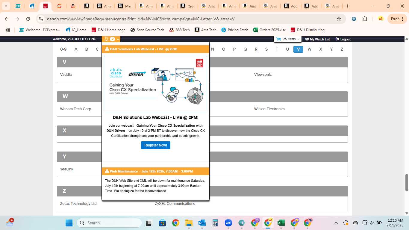Open the YeaLink manufacturer link
The image size is (409, 230).
coord(67,169)
